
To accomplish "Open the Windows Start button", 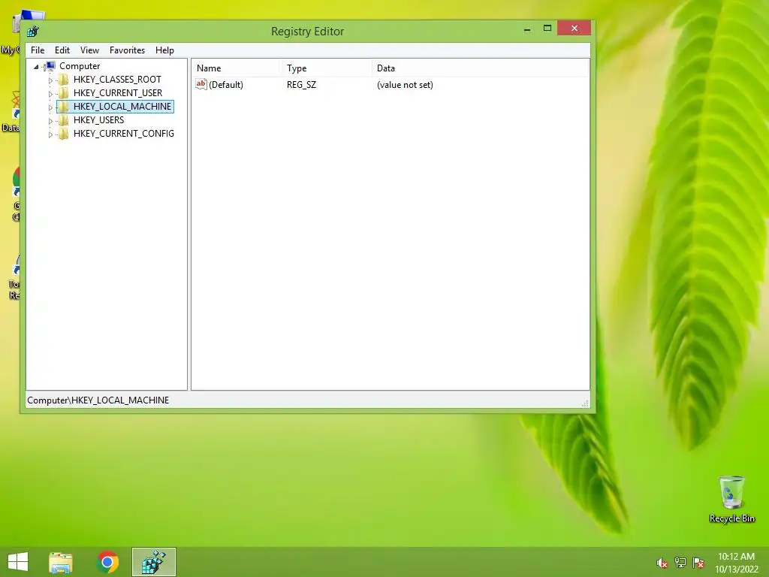I will [18, 562].
